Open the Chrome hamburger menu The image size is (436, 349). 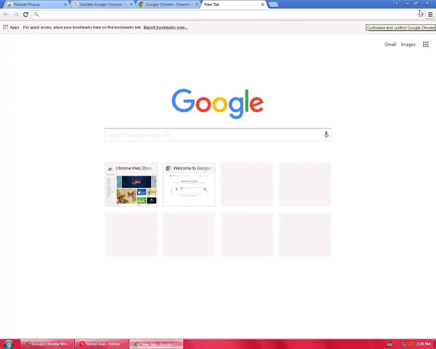point(430,14)
